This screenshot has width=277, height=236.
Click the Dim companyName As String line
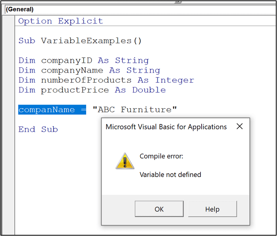(89, 70)
